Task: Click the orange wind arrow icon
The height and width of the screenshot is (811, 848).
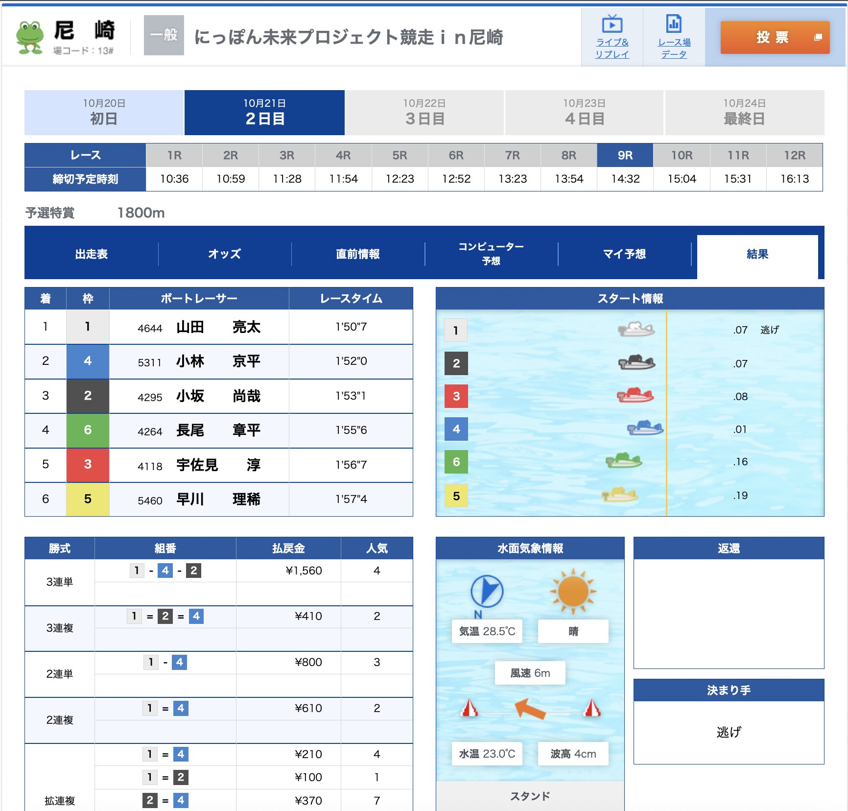Action: (530, 709)
